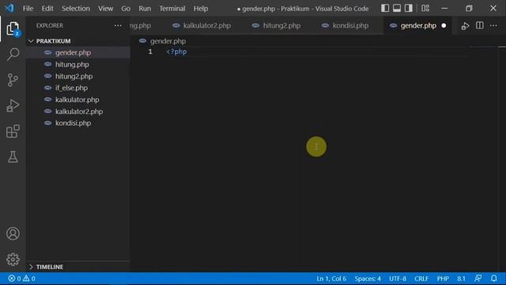Toggle Secondary Side Bar layout button
506x285 pixels.
[409, 8]
